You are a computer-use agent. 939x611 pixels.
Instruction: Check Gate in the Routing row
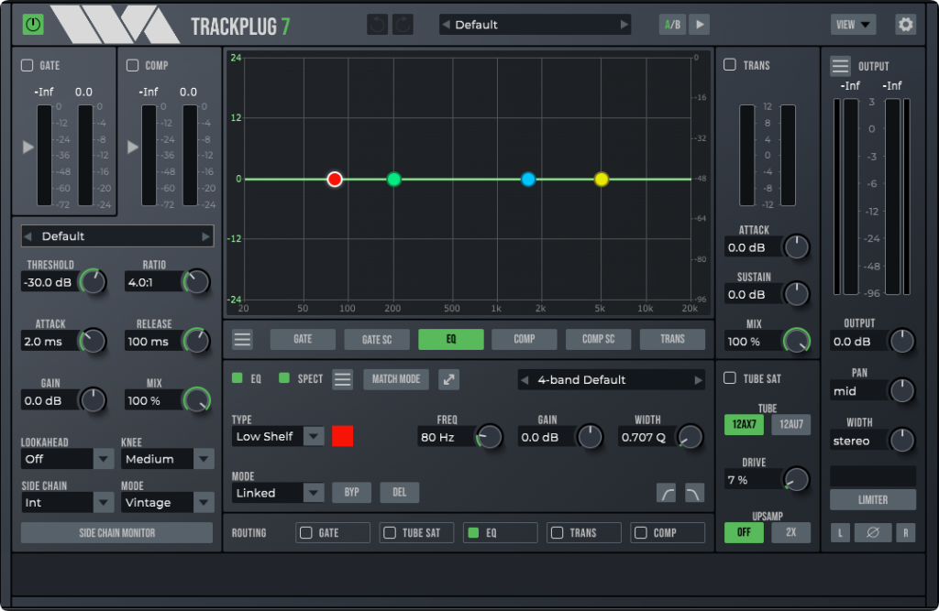pos(306,532)
